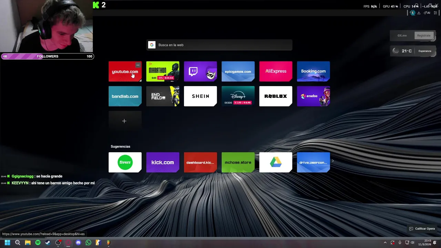Click the network tray icon

[407, 242]
